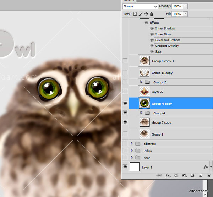Image resolution: width=213 pixels, height=197 pixels.
Task: Click the delete layer trash icon
Action: point(209,175)
